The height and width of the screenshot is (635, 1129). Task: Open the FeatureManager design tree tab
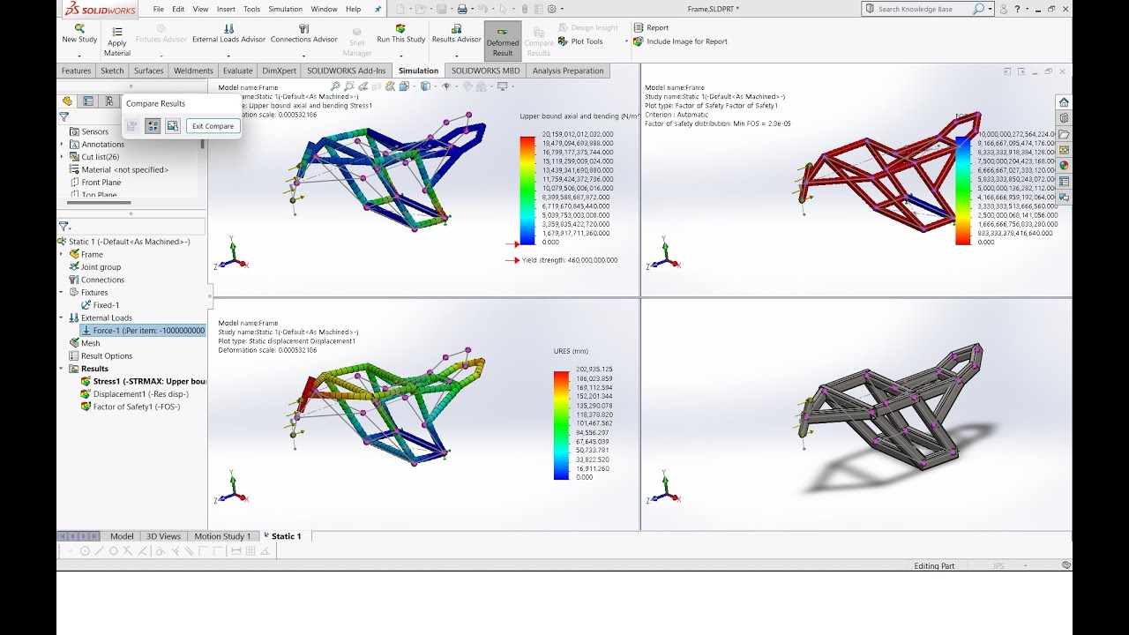click(68, 101)
